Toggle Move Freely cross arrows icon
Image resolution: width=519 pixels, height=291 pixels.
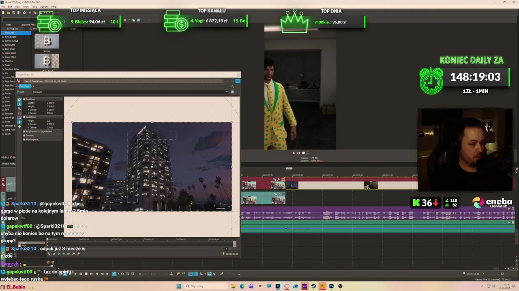click(x=19, y=127)
